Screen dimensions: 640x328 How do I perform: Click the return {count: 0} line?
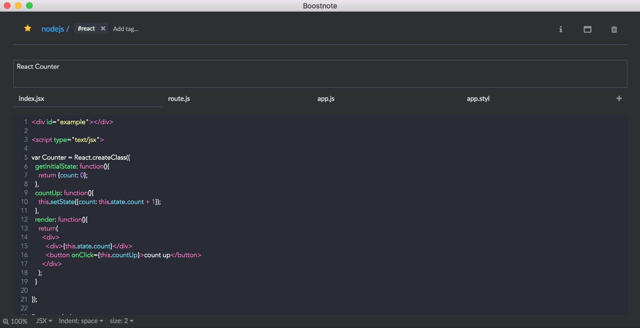click(63, 175)
